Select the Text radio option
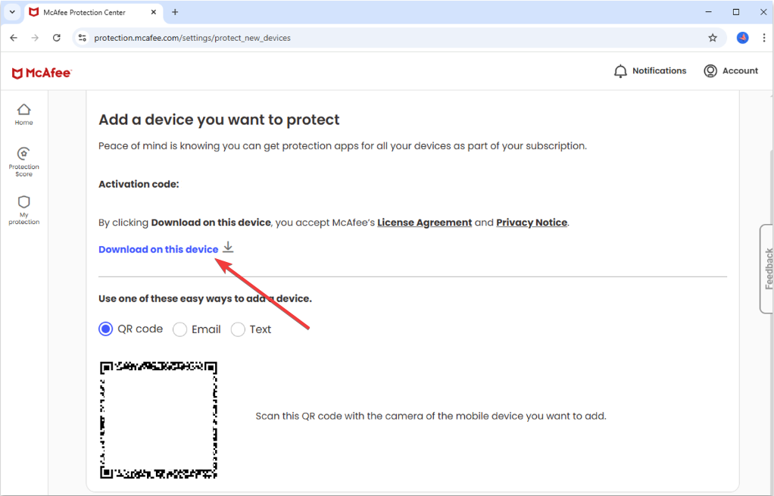This screenshot has width=774, height=496. (238, 329)
